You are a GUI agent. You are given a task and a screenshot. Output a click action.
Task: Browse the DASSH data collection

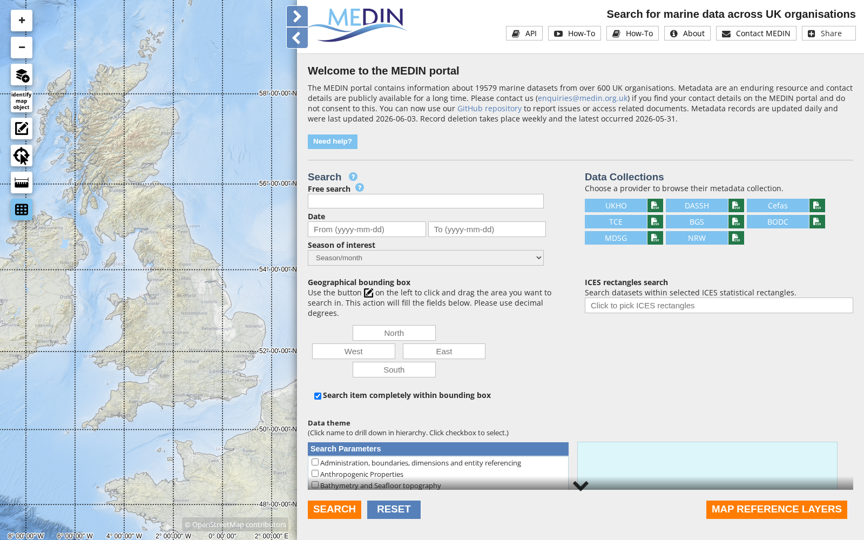(x=697, y=206)
